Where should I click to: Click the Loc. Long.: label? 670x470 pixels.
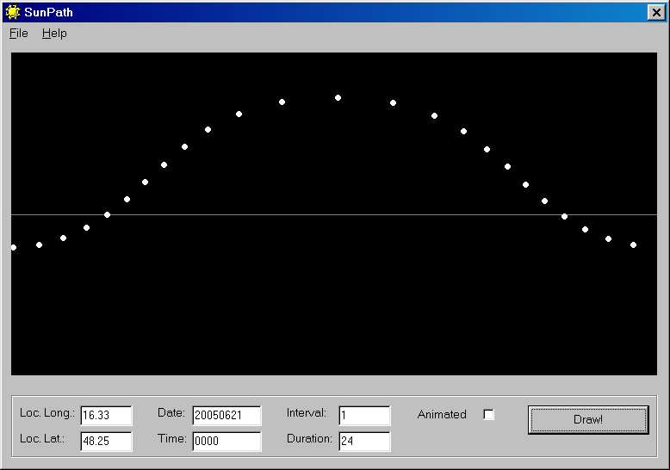(47, 413)
